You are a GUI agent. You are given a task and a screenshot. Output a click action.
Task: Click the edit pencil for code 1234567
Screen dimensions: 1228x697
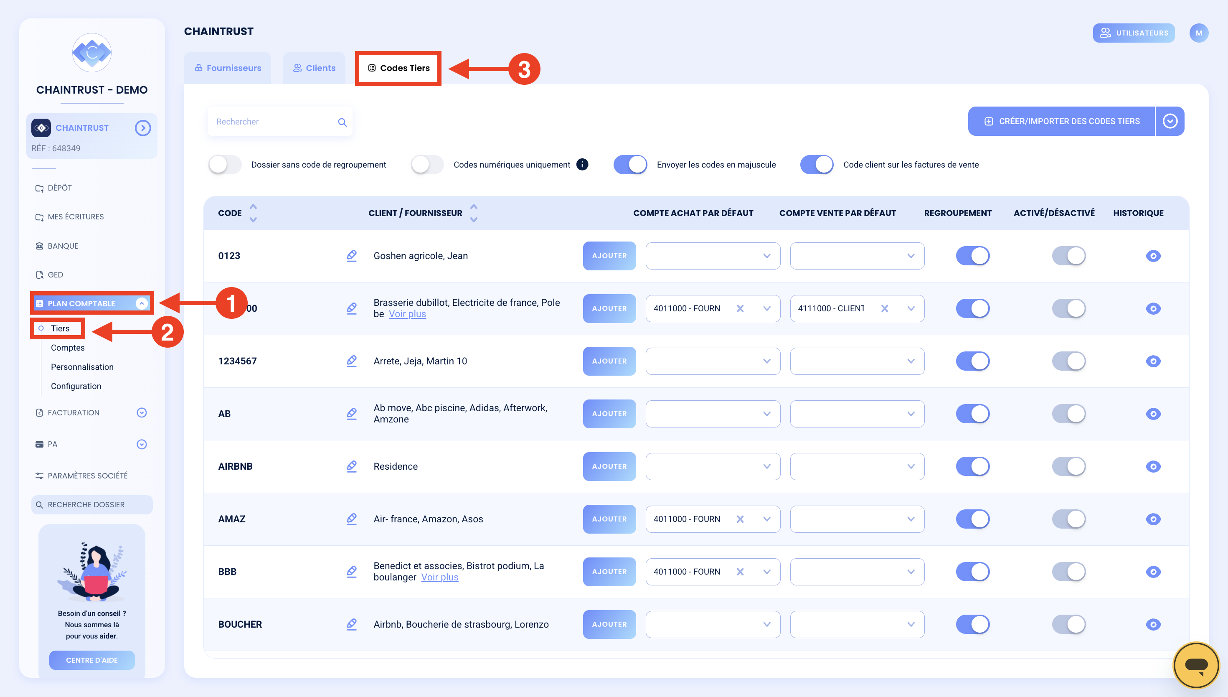point(352,361)
